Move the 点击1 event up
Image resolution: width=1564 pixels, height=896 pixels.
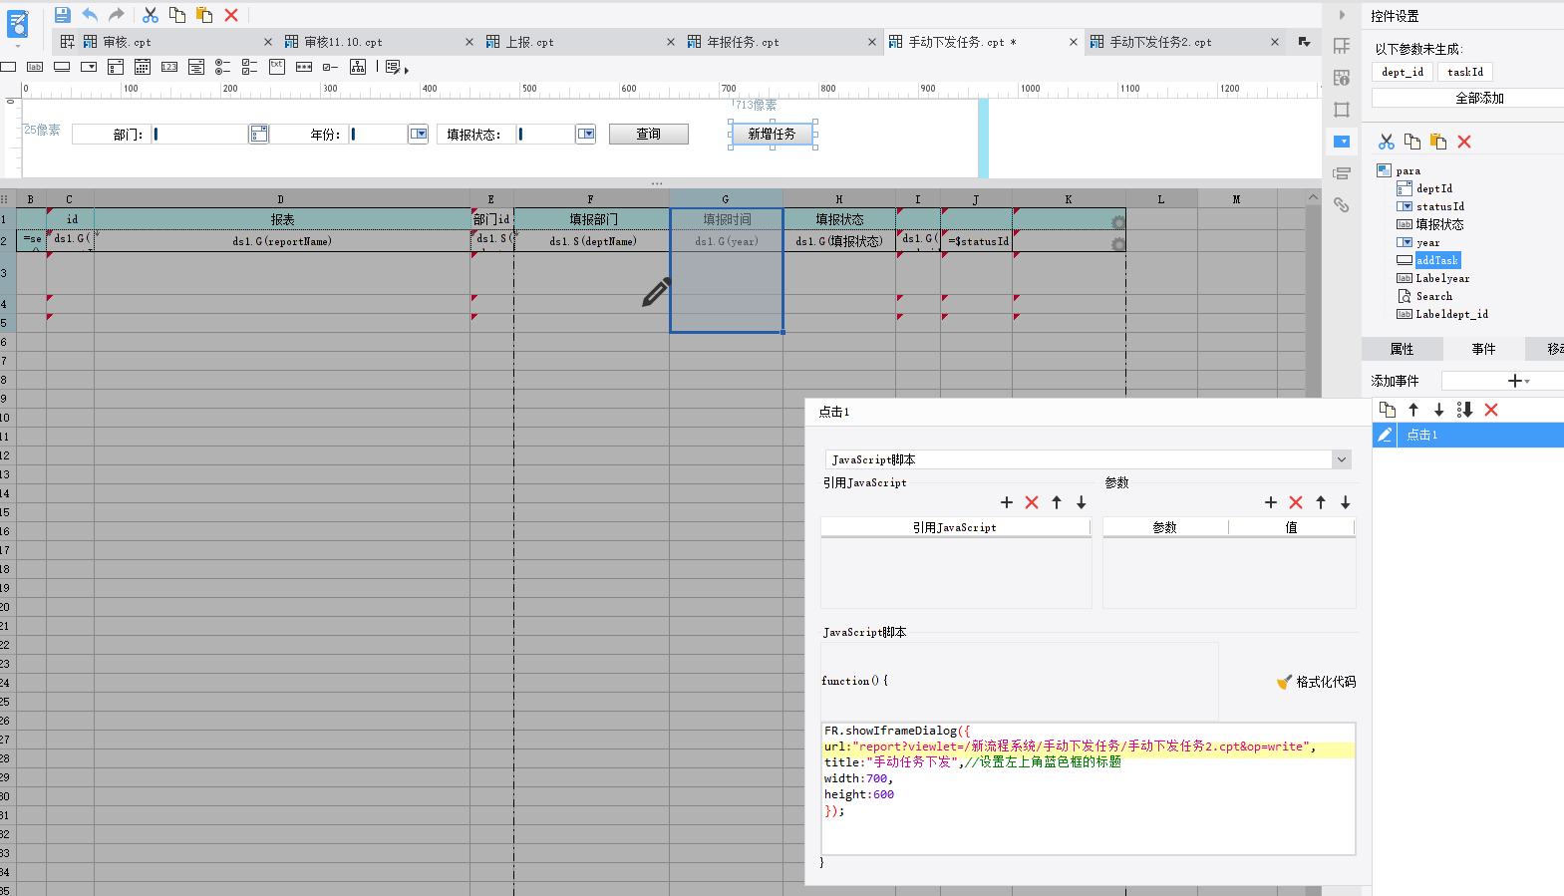tap(1413, 410)
